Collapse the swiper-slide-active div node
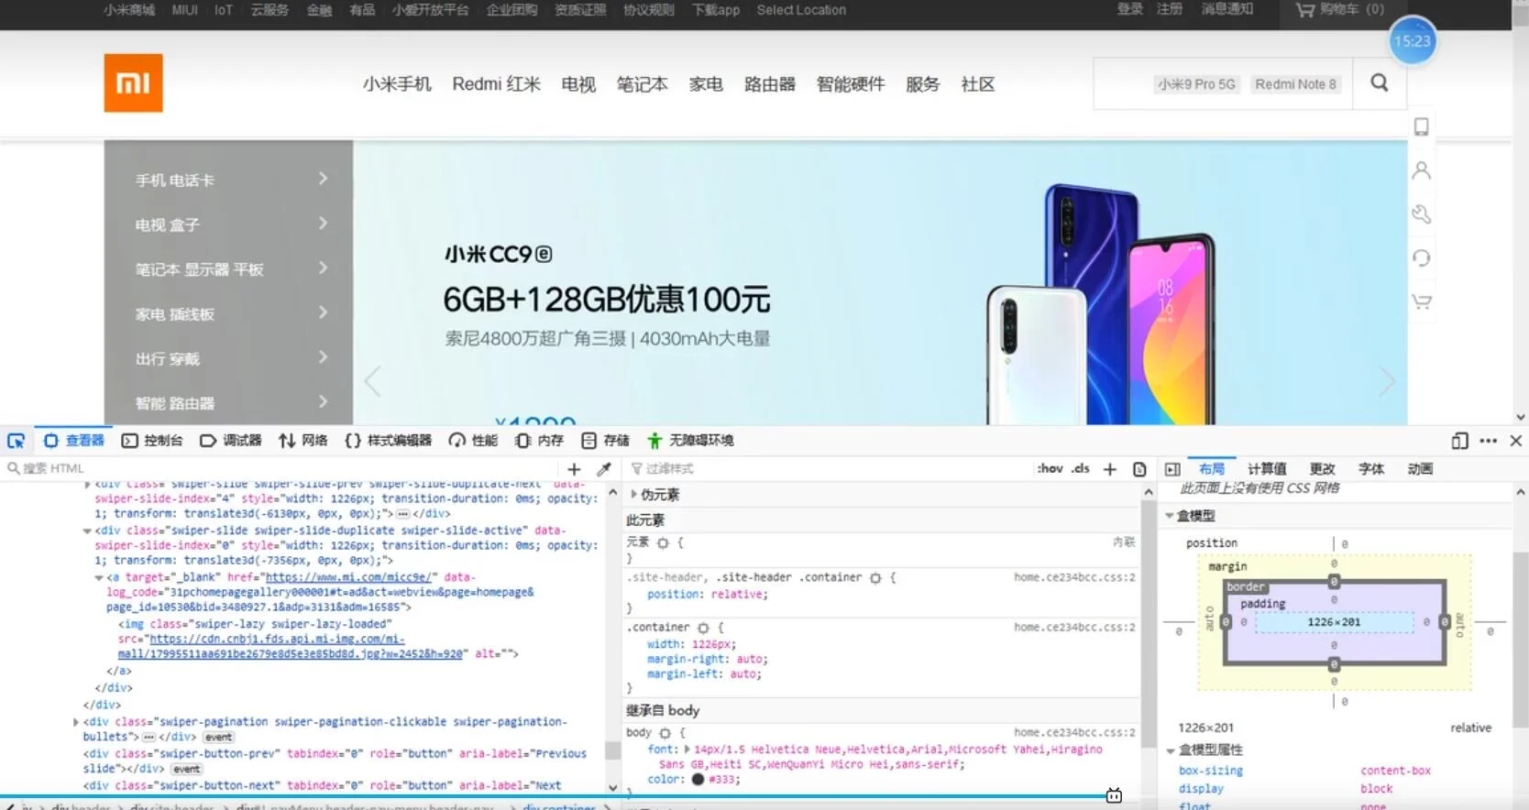 click(87, 531)
